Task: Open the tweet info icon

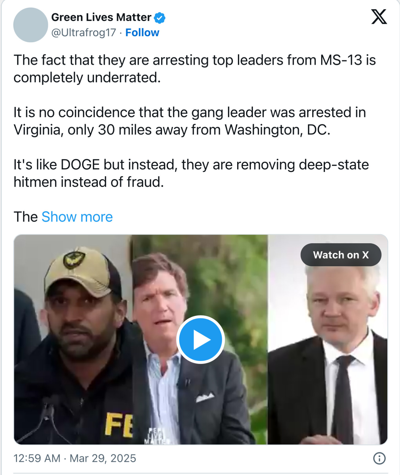Action: 379,458
